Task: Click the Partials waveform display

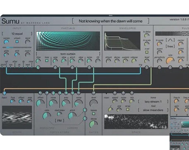Action: pyautogui.click(x=68, y=41)
